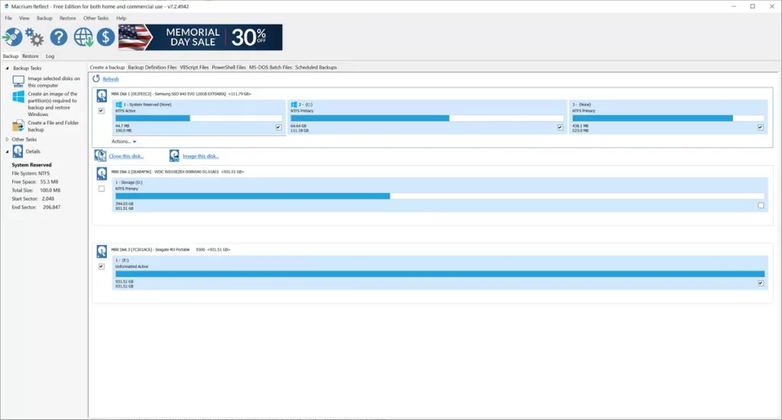Switch to the Scheduled Backups tab
The width and height of the screenshot is (782, 420).
coord(315,67)
